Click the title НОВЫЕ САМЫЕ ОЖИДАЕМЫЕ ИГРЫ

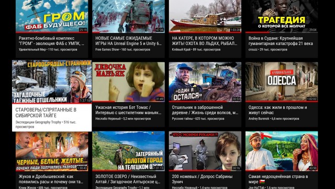(128, 41)
